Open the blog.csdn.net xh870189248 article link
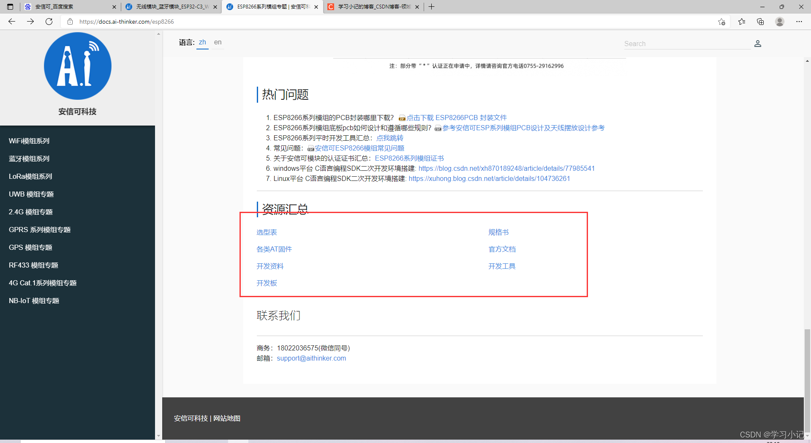The height and width of the screenshot is (443, 811). pos(506,169)
